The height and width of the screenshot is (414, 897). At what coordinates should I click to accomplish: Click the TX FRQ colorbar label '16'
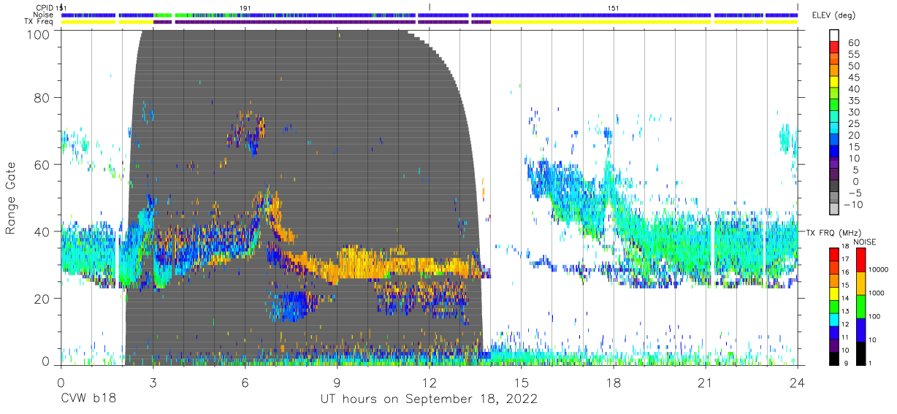pyautogui.click(x=844, y=273)
